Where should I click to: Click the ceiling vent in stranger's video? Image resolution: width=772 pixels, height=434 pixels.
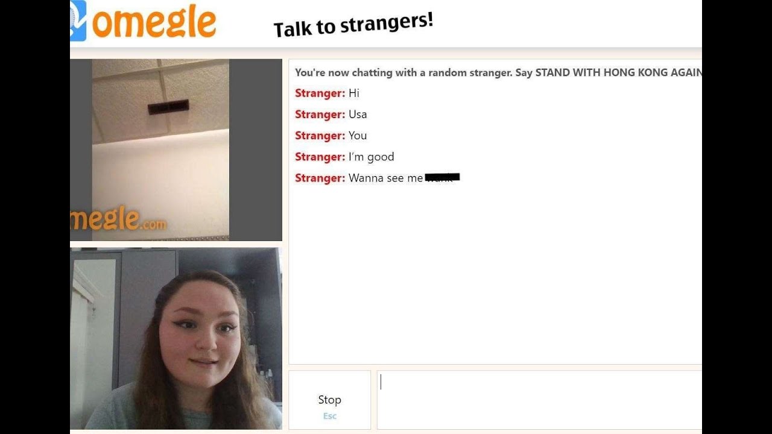coord(168,107)
